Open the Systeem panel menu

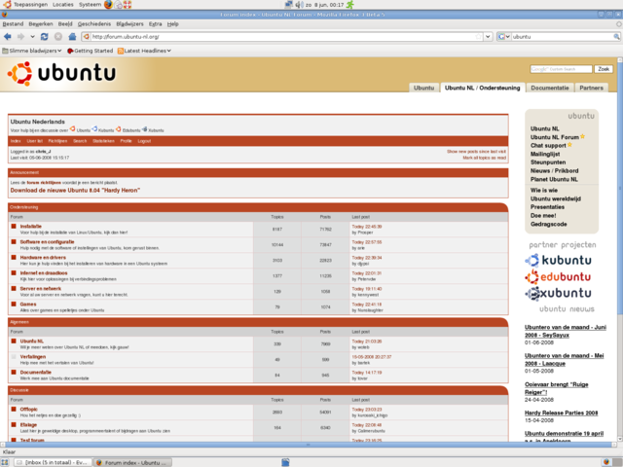[90, 4]
